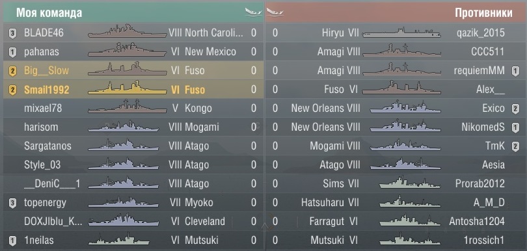Click the aircraft icon in My Team header
The height and width of the screenshot is (251, 527).
pyautogui.click(x=254, y=12)
